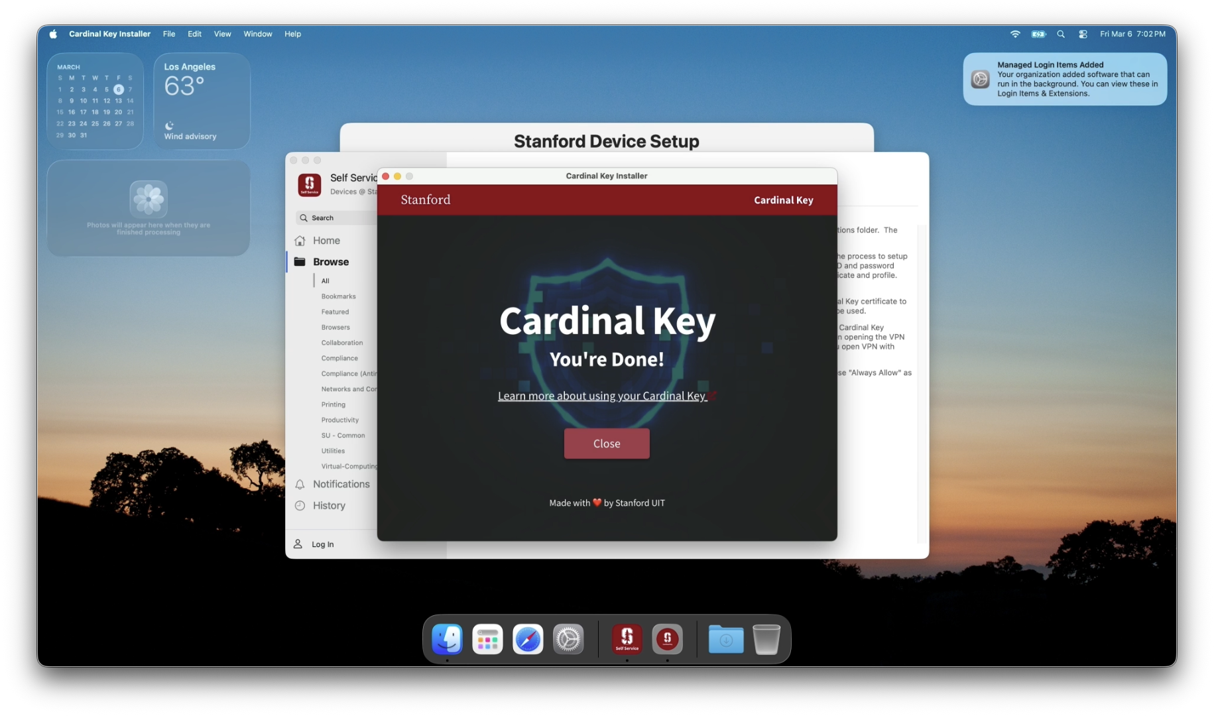Image resolution: width=1214 pixels, height=716 pixels.
Task: Open the Downloads stack in the Dock
Action: coord(726,638)
